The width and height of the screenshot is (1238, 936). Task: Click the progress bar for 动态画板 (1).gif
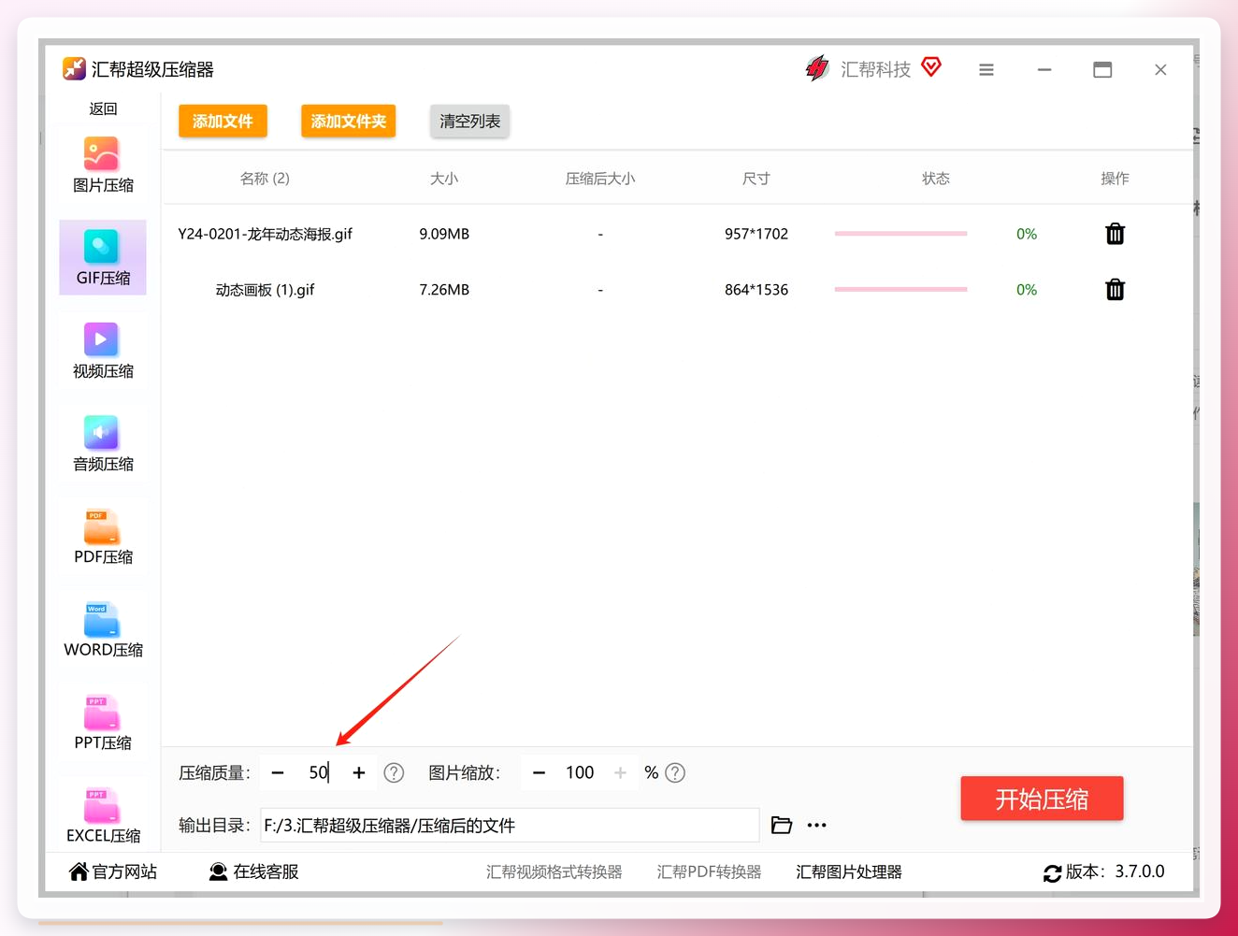(900, 290)
